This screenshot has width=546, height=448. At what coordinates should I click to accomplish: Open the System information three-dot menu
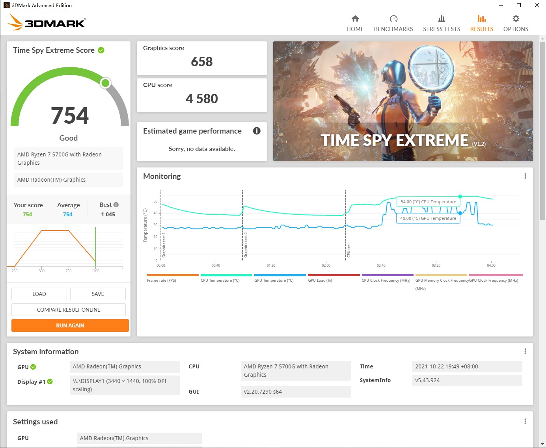pos(525,351)
